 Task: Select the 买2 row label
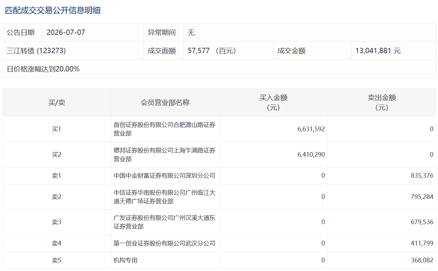tap(57, 155)
